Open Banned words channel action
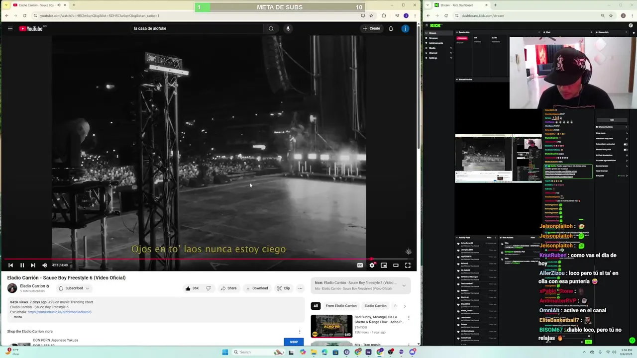The width and height of the screenshot is (637, 358). point(612,165)
